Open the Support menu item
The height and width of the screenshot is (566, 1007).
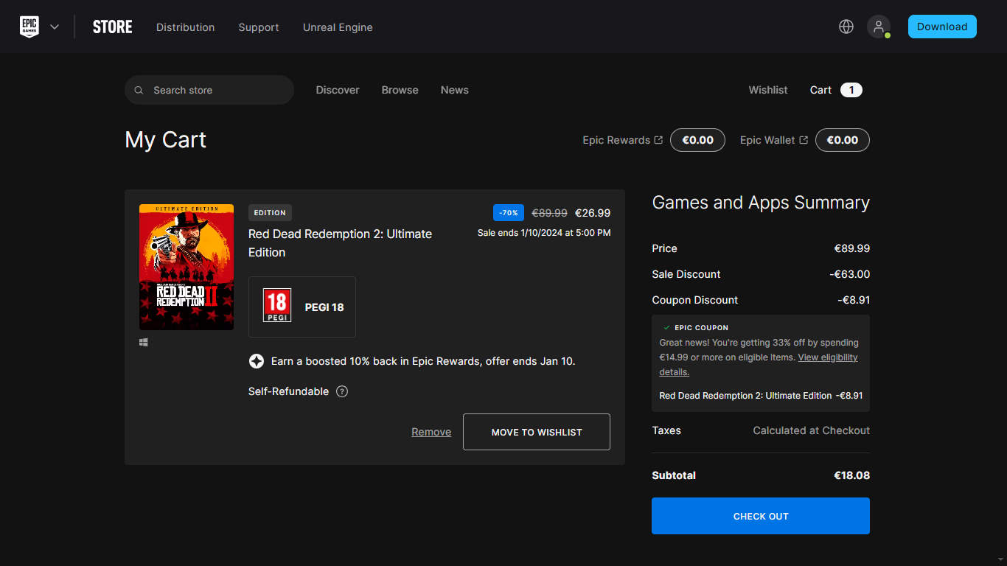click(259, 27)
